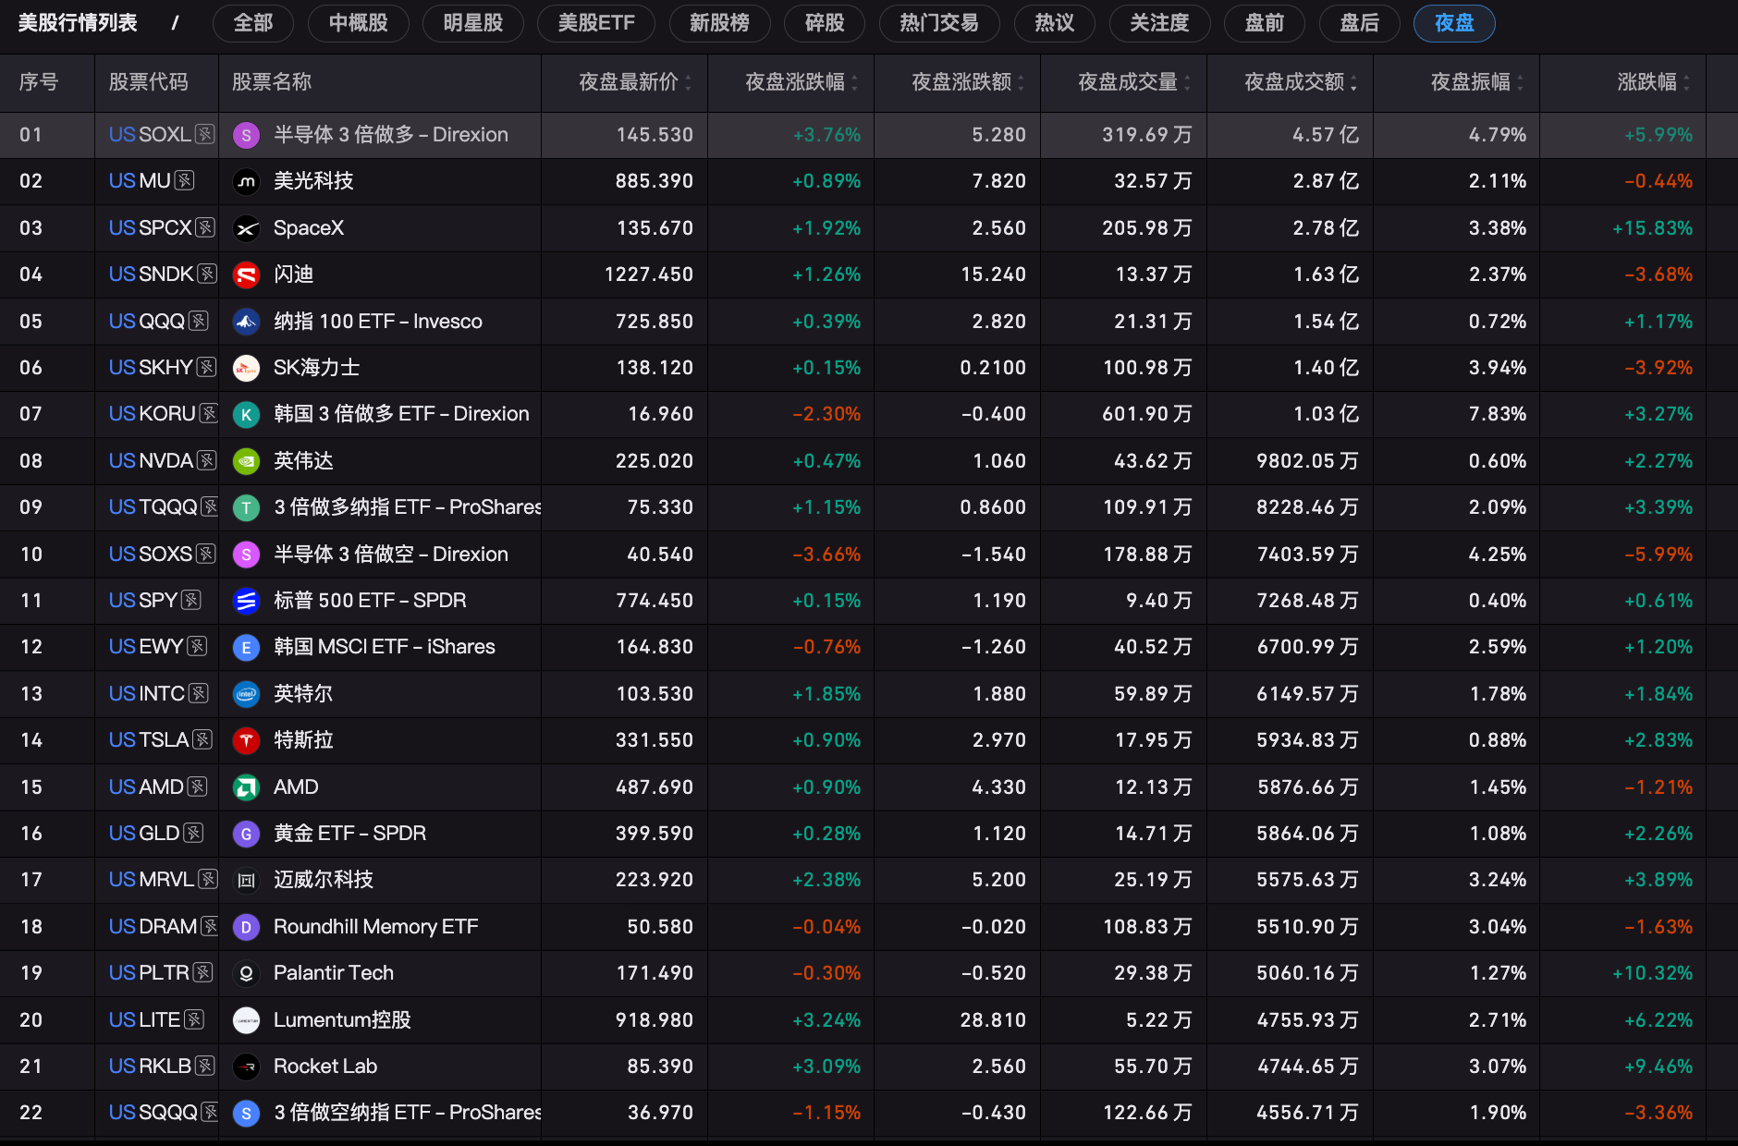Click the Rocket Lab logo icon
Viewport: 1738px width, 1146px height.
click(246, 1067)
